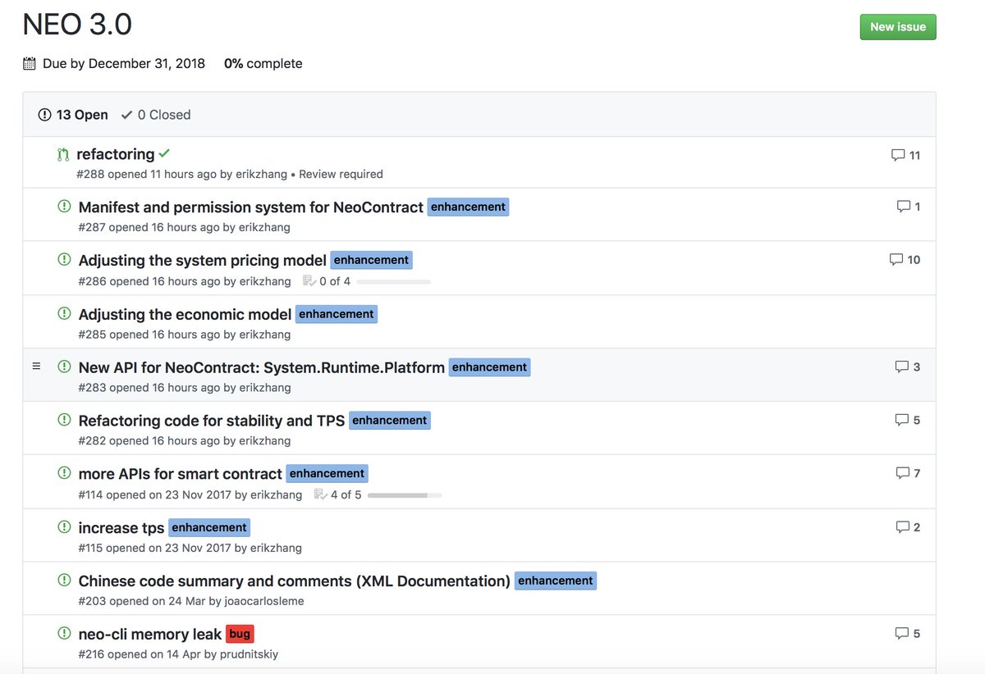Open Adjusting the economic model issue
The height and width of the screenshot is (674, 985).
186,315
